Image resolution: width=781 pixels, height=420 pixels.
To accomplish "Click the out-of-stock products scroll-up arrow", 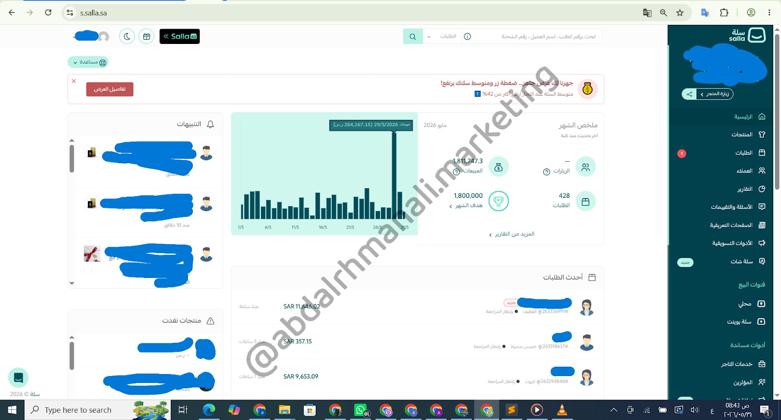I will (x=72, y=337).
